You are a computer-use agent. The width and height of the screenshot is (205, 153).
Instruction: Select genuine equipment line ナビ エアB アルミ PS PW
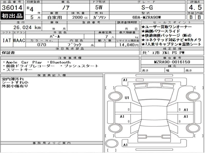coord(163,53)
